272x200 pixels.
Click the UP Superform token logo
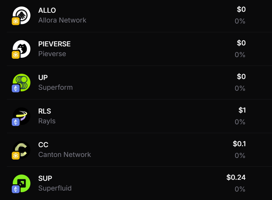(x=22, y=82)
